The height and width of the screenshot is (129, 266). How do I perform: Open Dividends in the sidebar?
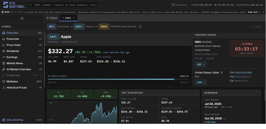pyautogui.click(x=22, y=51)
